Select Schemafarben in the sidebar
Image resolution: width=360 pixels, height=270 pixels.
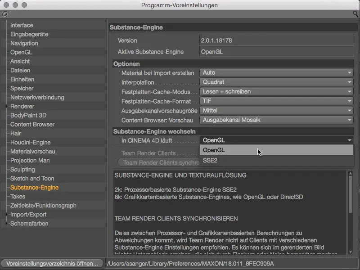(x=29, y=223)
